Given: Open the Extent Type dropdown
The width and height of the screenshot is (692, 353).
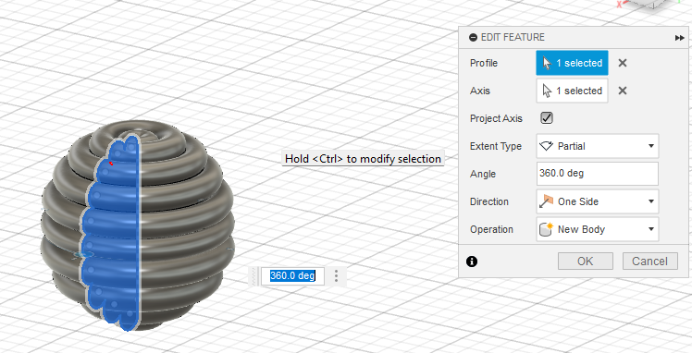Looking at the screenshot, I should pos(598,146).
